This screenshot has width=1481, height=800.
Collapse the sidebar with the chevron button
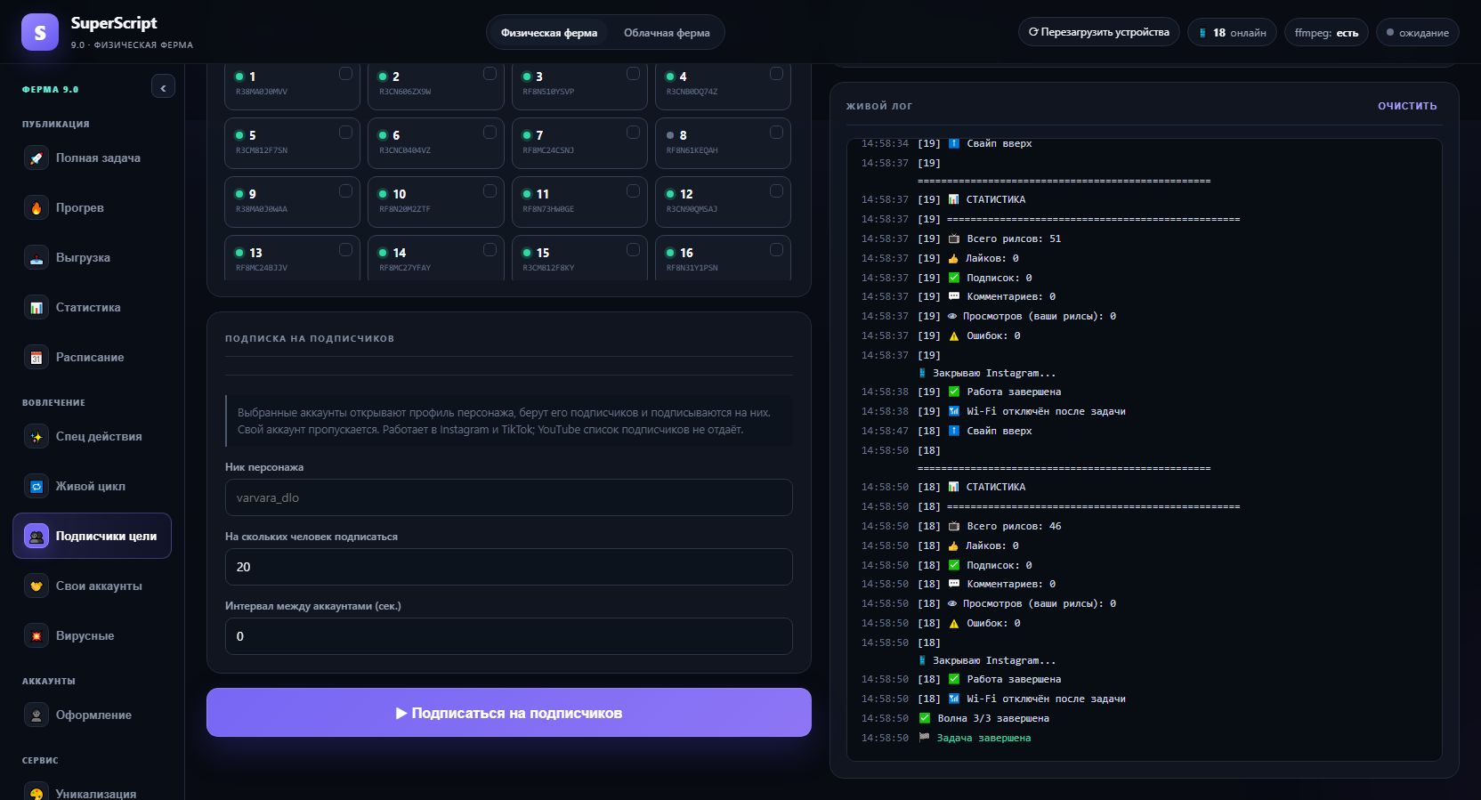(x=163, y=87)
